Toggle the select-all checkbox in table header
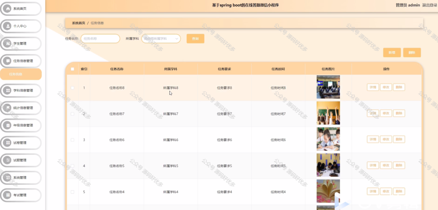 click(73, 69)
